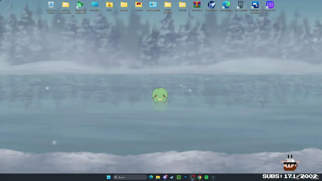
Task: Click the green blob desktop pet
Action: (160, 95)
